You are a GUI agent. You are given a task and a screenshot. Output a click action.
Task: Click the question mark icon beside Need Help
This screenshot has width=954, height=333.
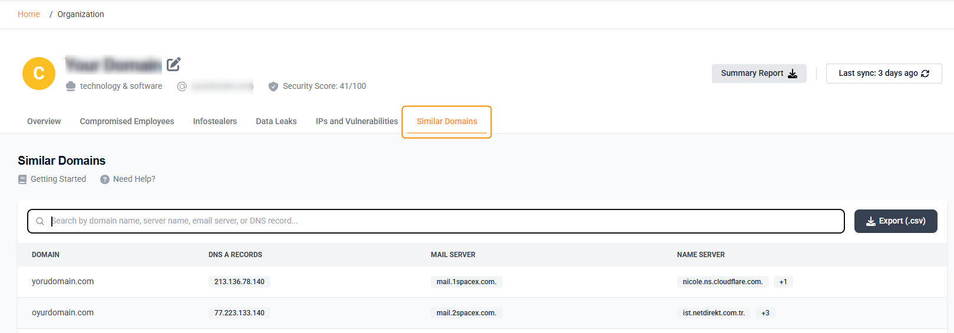pos(105,179)
